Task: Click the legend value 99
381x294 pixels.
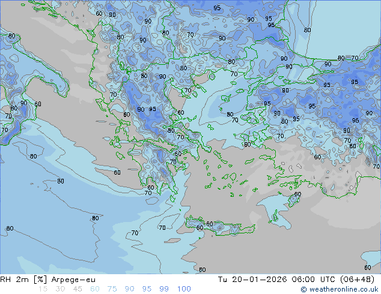Action: point(164,289)
